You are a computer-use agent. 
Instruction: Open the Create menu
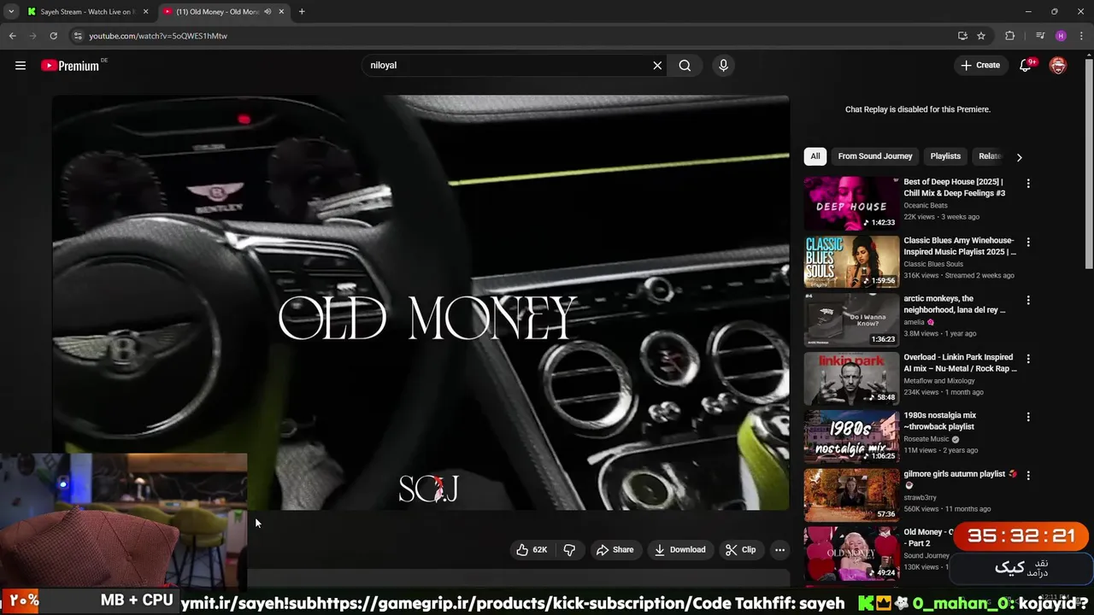coord(980,65)
